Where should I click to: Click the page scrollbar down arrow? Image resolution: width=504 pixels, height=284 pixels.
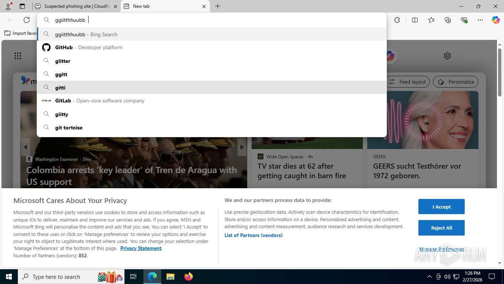tap(500, 263)
